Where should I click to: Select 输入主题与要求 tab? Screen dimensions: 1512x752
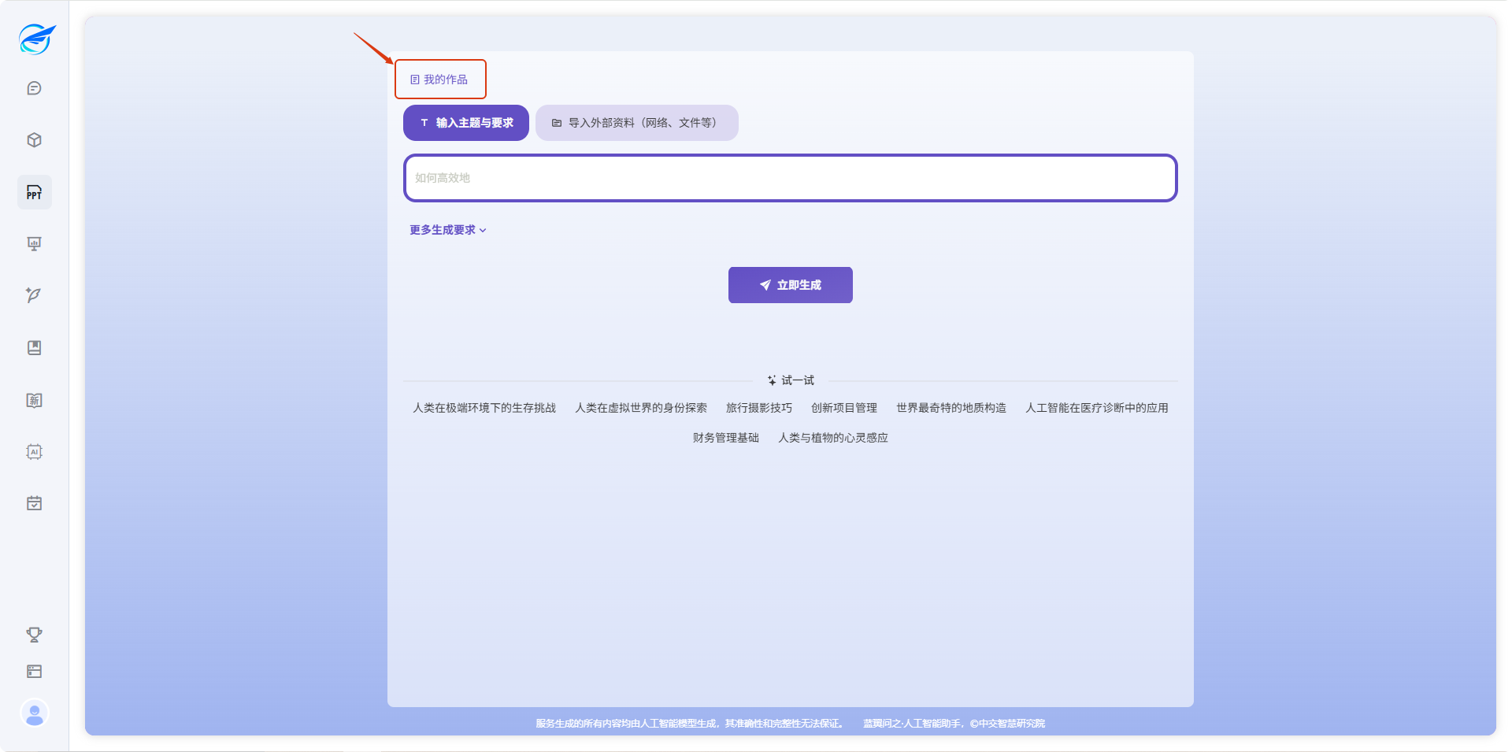(x=466, y=123)
